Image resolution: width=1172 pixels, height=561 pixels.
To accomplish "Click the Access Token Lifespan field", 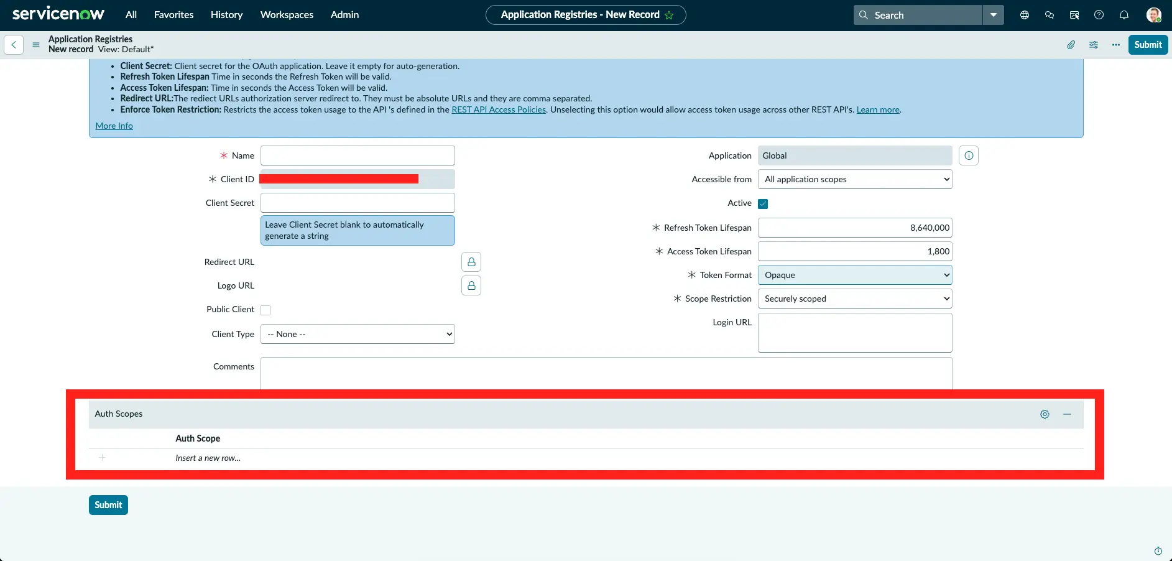I will click(x=855, y=251).
